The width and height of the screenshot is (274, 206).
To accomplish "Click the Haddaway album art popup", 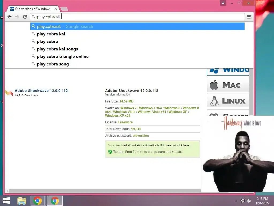I will coord(238,154).
